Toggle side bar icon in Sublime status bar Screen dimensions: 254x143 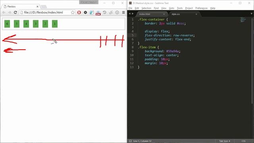pos(130,141)
